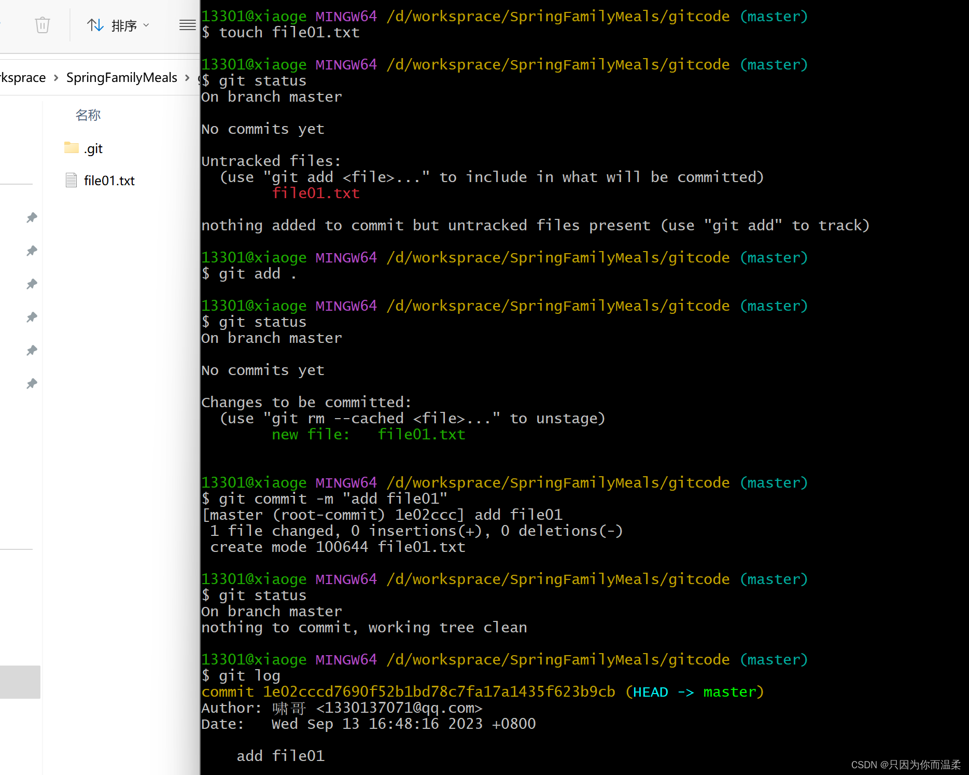Select the highlighted gray navigation item
The width and height of the screenshot is (969, 775).
20,682
